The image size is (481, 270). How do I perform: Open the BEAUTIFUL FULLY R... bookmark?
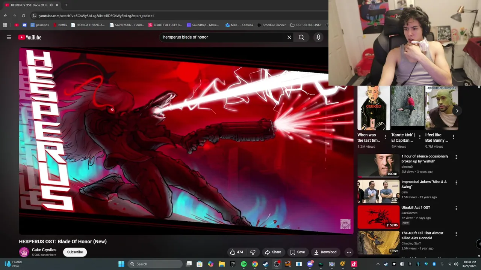165,25
